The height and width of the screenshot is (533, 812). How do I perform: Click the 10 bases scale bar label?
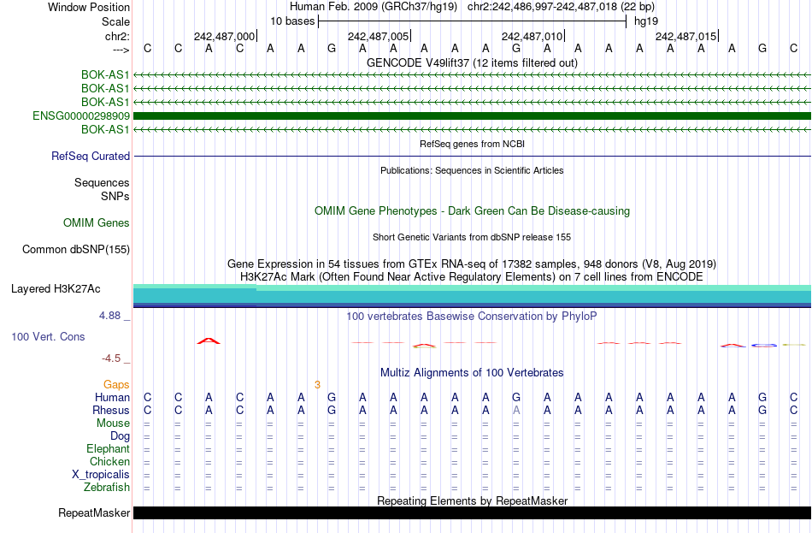(292, 21)
